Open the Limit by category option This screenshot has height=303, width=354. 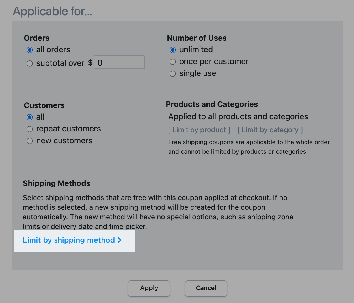(x=270, y=130)
